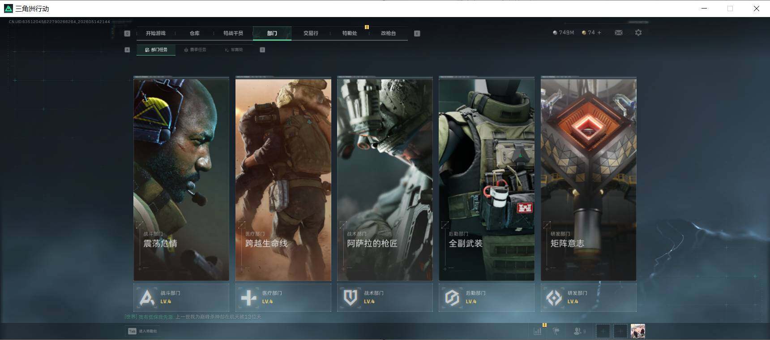Open the 跨越生命线 medical department card
770x340 pixels.
tap(283, 179)
